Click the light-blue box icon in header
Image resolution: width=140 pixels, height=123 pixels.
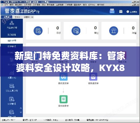pos(112,11)
